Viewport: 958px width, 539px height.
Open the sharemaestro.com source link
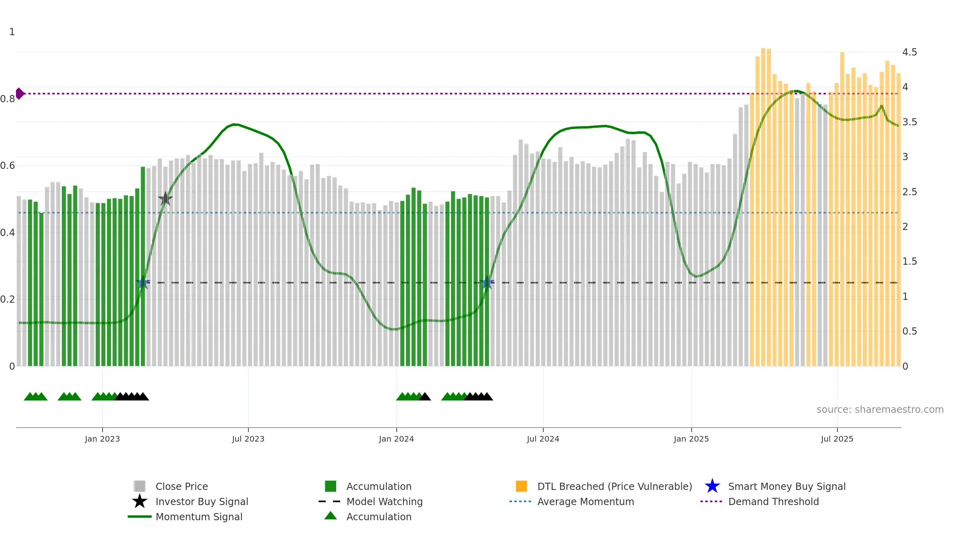880,410
